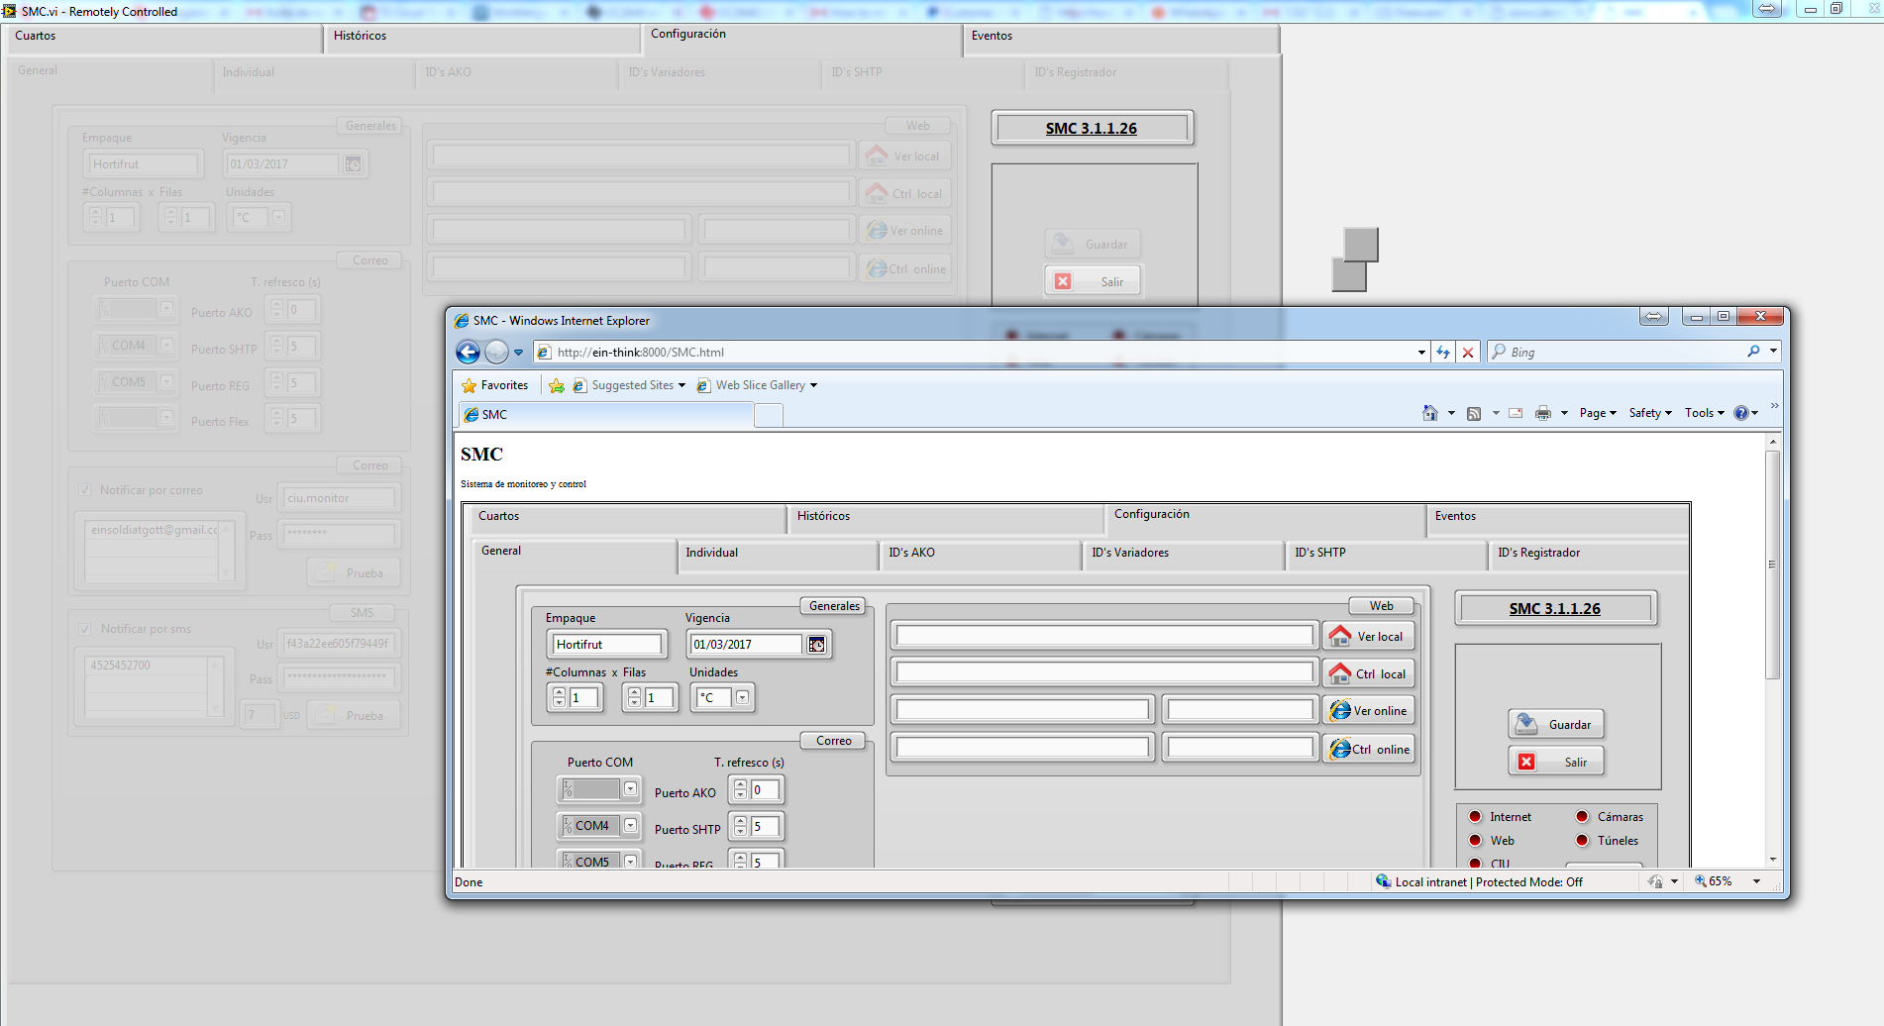Open a new tab next to SMC tab

coord(769,415)
